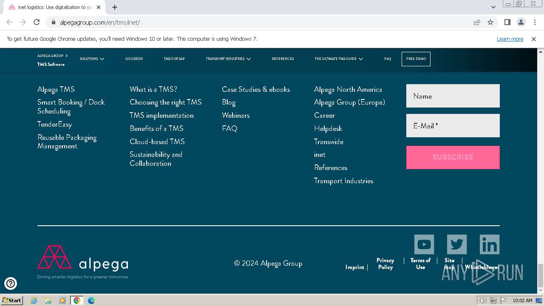Open Choosing the right TMS link
544x306 pixels.
166,102
